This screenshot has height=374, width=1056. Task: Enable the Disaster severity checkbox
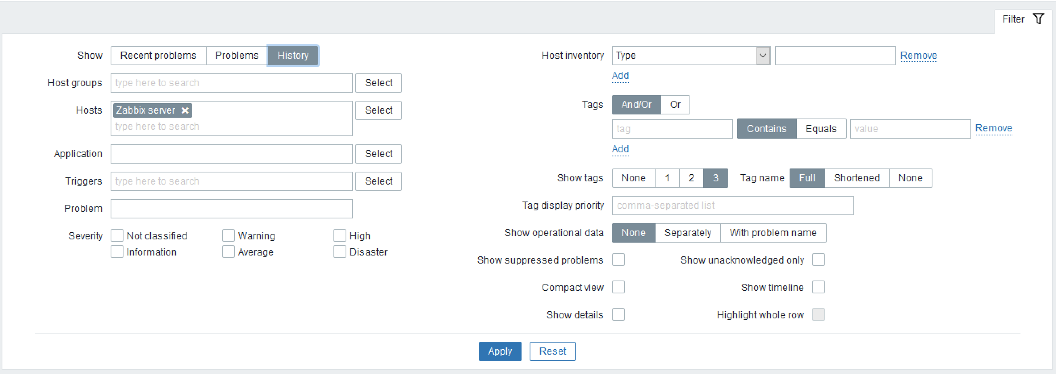[x=339, y=252]
